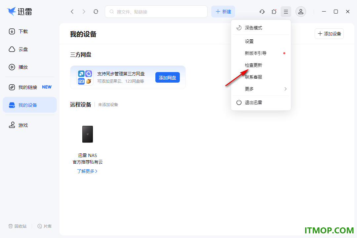The image size is (357, 238).
Task: Click the third-party netdisk icons thumbnail
Action: tap(85, 77)
